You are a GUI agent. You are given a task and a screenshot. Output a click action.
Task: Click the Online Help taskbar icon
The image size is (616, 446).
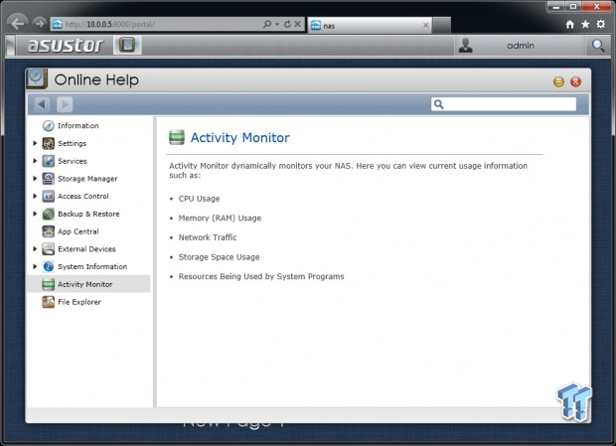click(127, 45)
